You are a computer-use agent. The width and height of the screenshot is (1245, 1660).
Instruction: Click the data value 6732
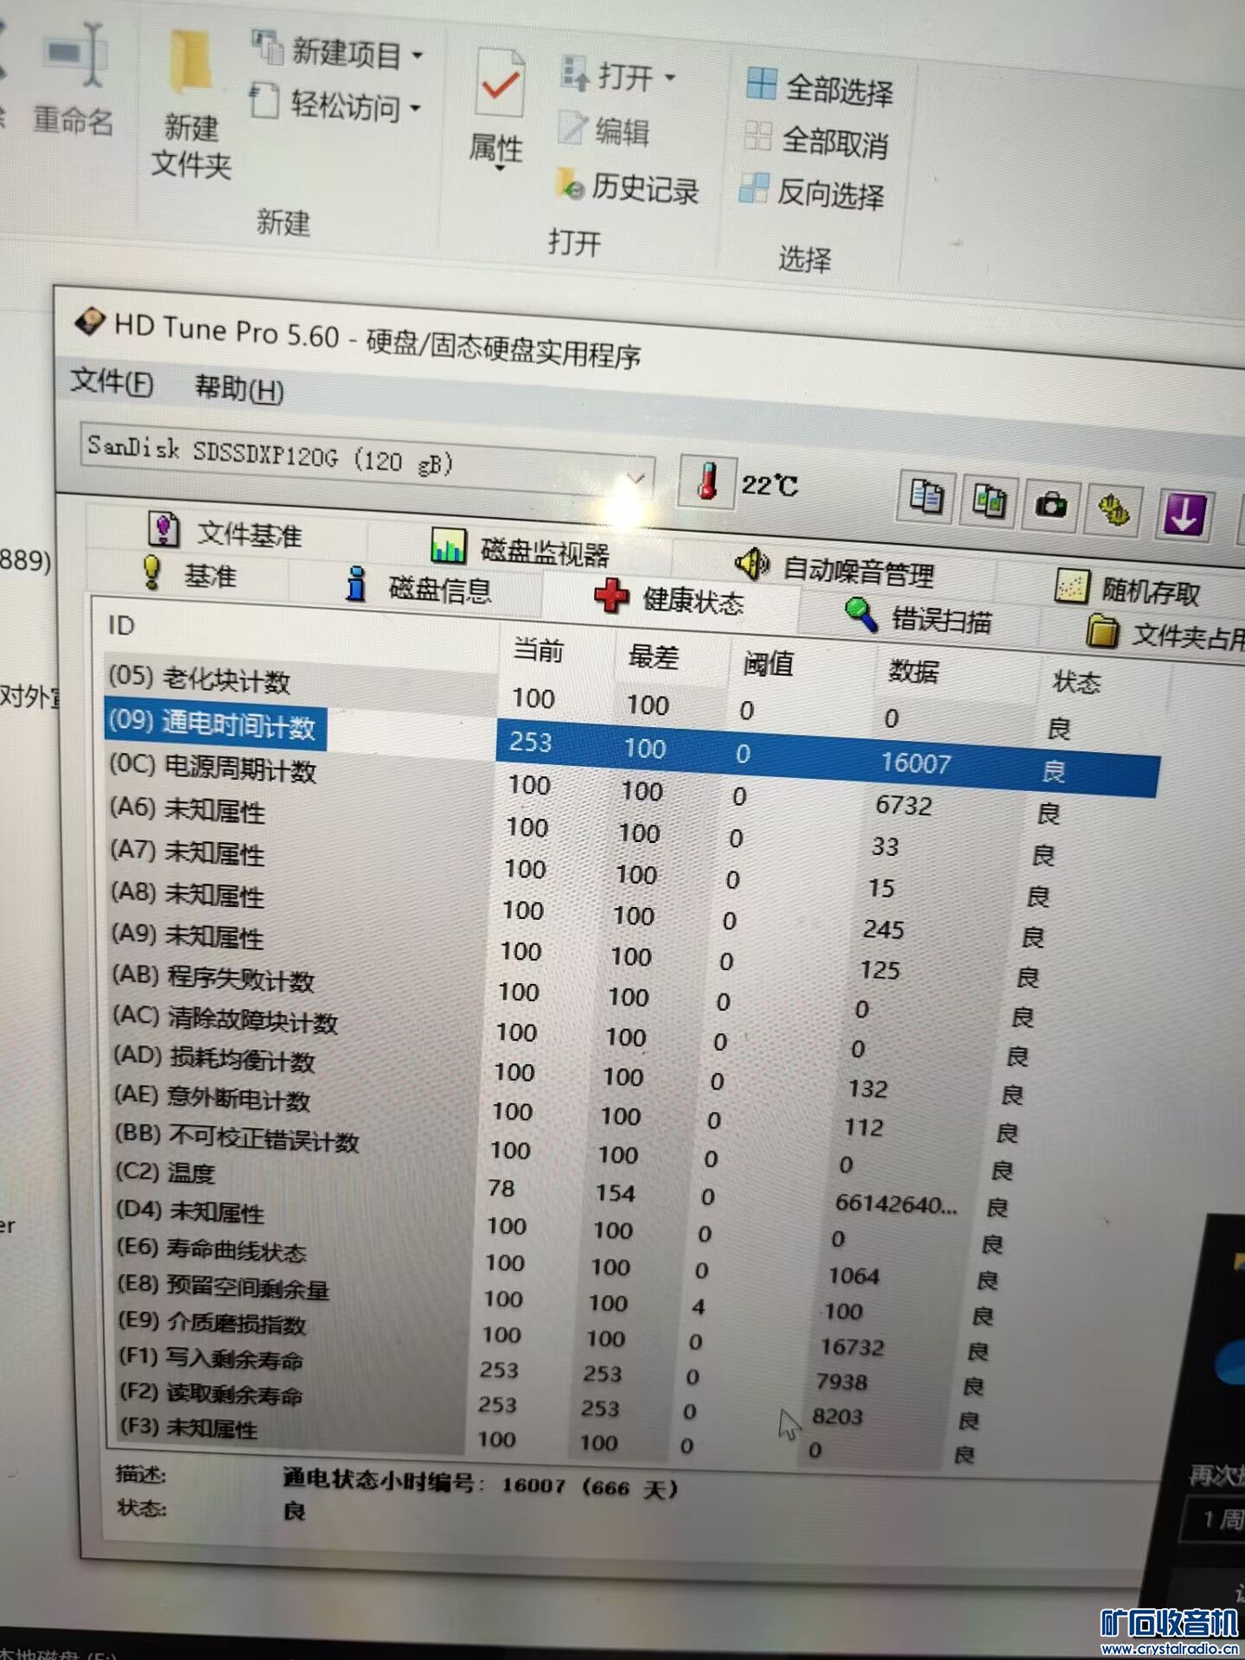tap(903, 805)
